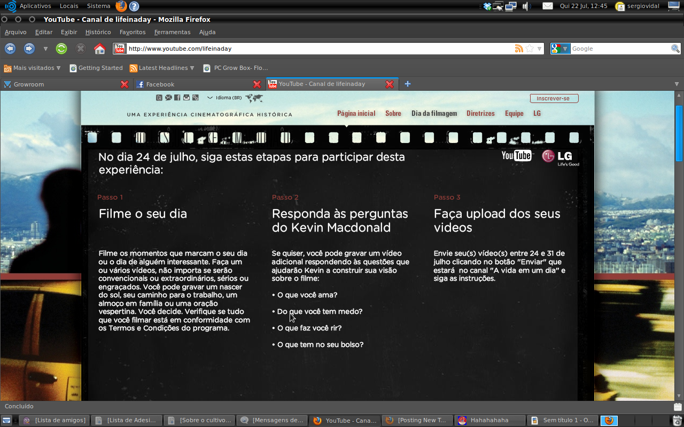Open the PC Grow Box bookmark

236,68
